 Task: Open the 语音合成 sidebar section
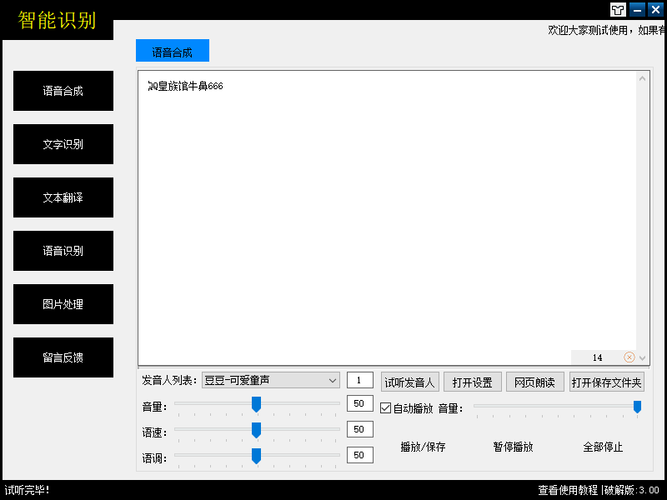(x=63, y=91)
